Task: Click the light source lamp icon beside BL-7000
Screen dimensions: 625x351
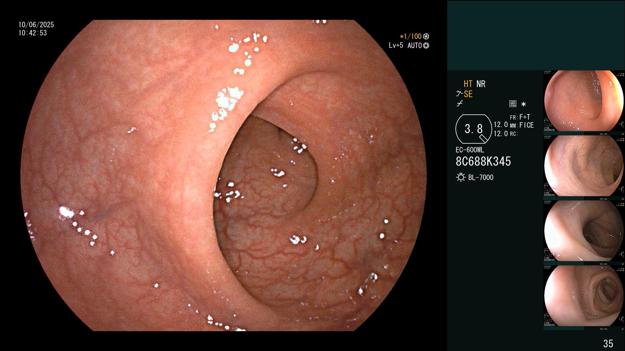Action: tap(461, 177)
